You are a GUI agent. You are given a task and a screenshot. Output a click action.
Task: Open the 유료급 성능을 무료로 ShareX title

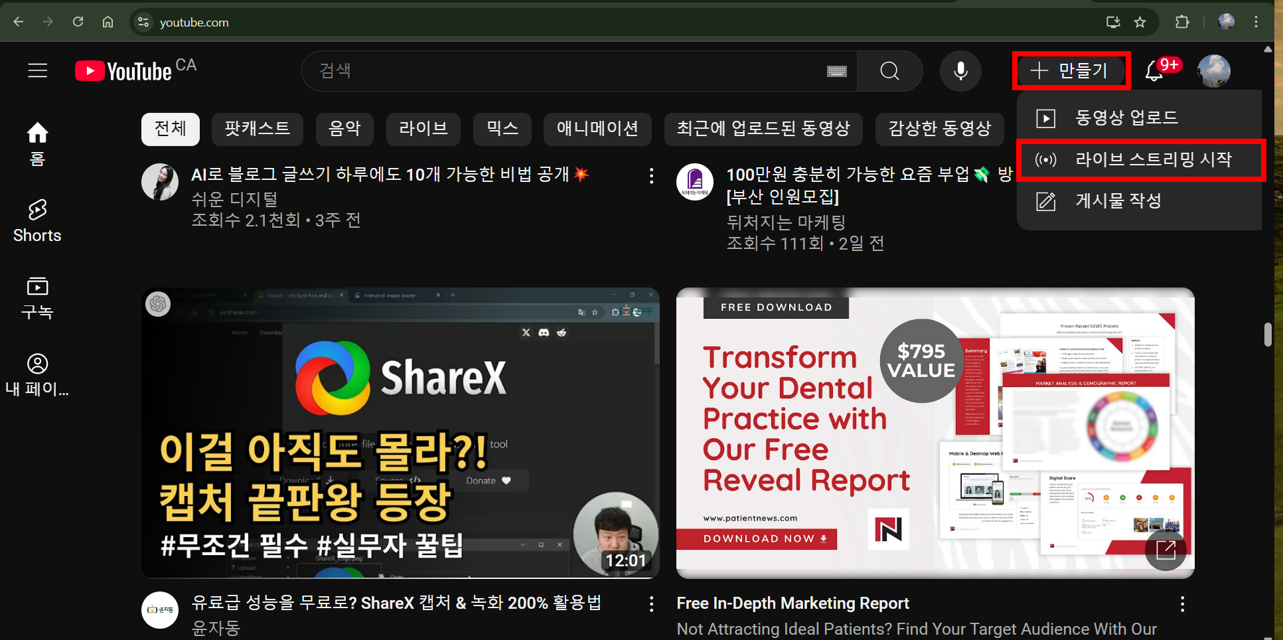pyautogui.click(x=396, y=603)
